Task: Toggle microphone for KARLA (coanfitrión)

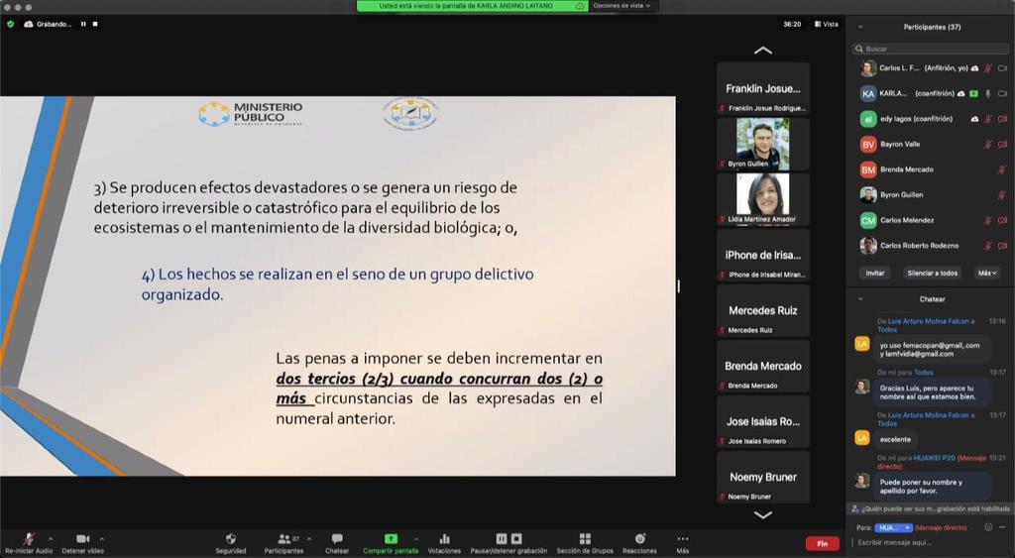Action: (988, 93)
